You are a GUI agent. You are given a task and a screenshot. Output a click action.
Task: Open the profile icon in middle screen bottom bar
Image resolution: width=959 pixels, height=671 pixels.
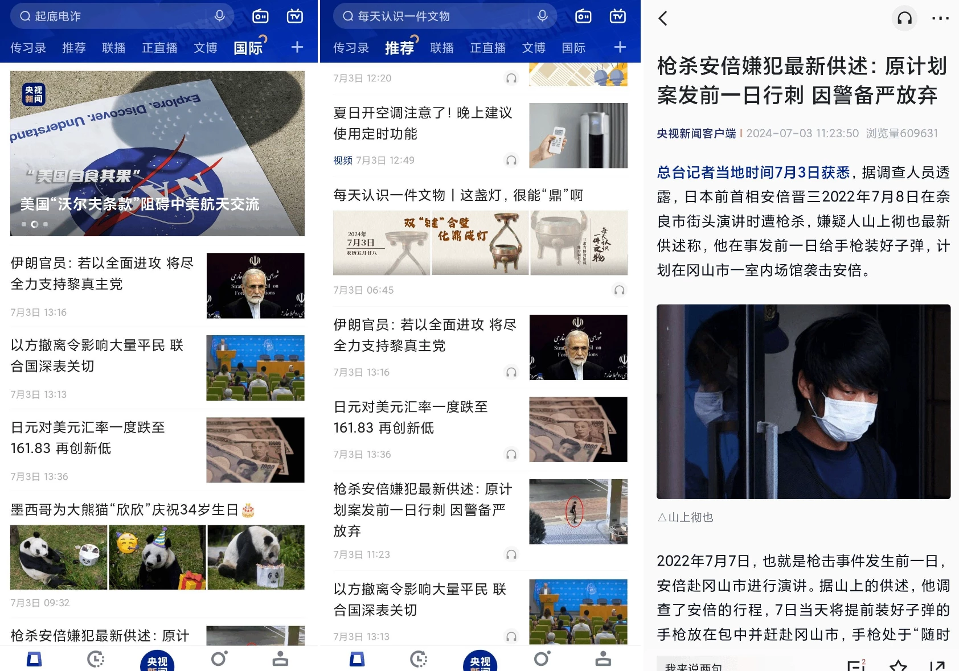[603, 658]
